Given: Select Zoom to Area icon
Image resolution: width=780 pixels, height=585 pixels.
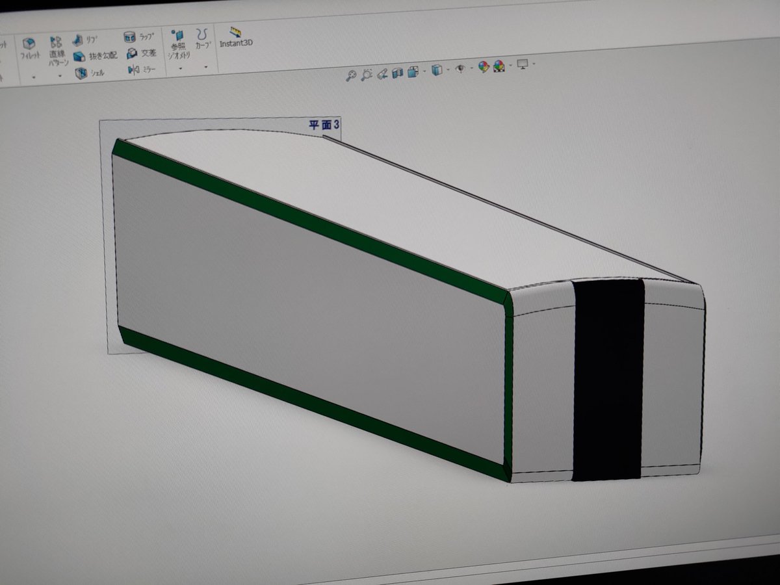Looking at the screenshot, I should [367, 74].
